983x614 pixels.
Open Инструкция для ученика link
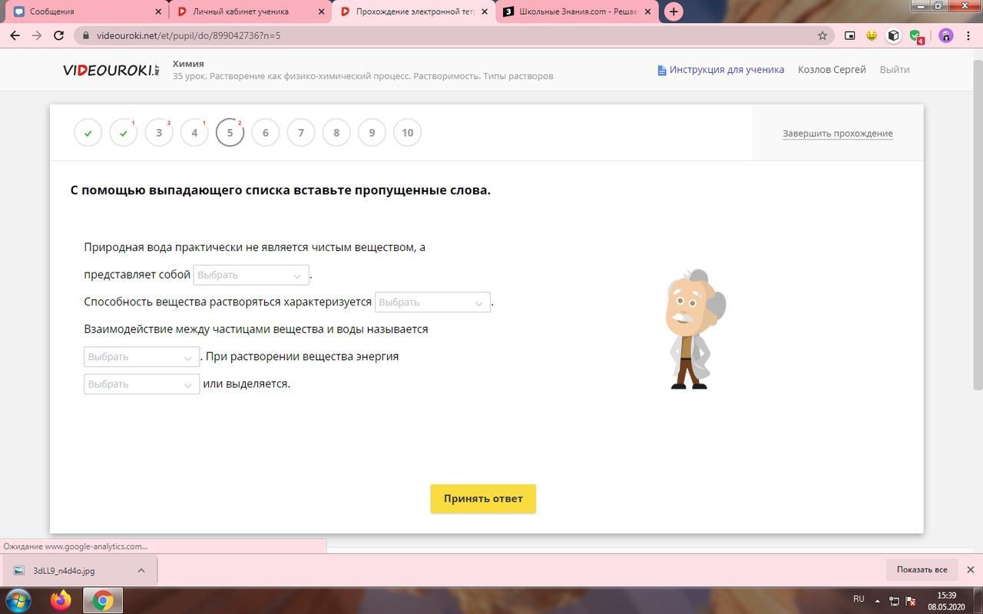726,70
